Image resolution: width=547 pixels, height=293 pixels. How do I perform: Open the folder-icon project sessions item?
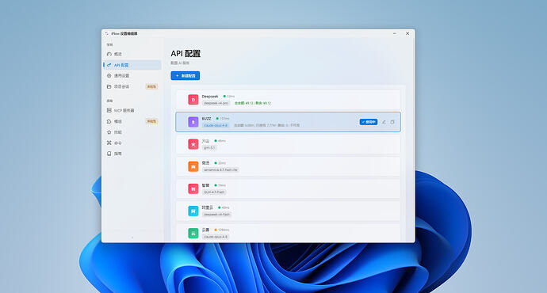(x=132, y=86)
